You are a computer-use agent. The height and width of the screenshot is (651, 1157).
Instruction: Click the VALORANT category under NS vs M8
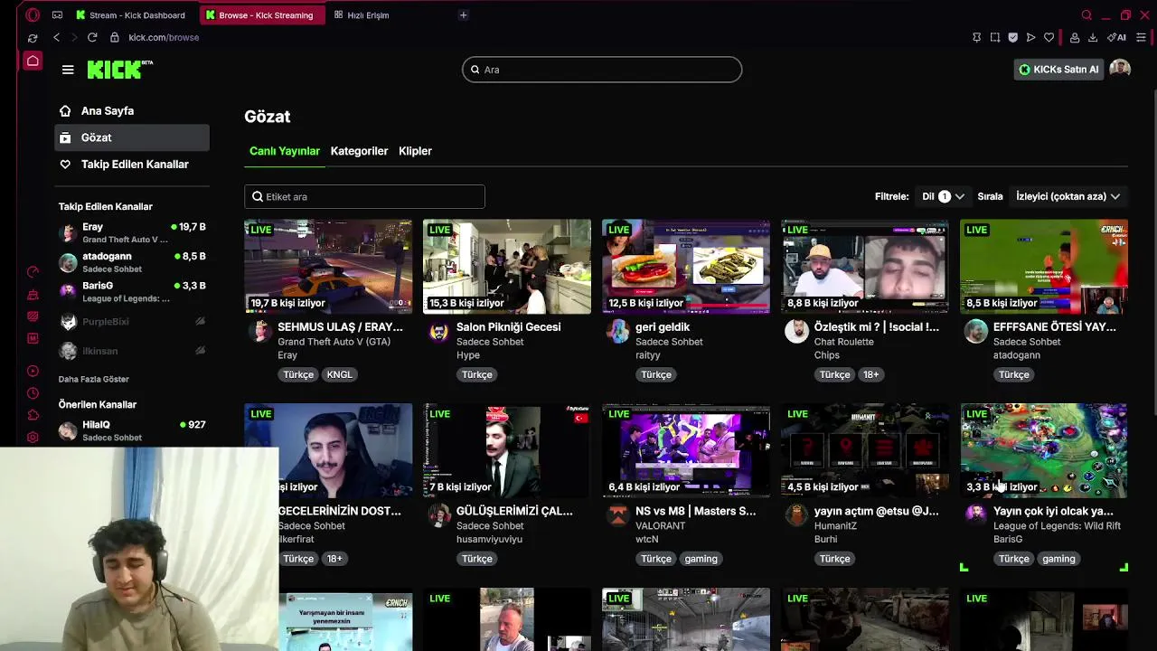tap(661, 525)
